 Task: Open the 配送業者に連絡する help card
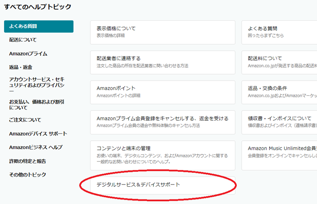point(163,62)
